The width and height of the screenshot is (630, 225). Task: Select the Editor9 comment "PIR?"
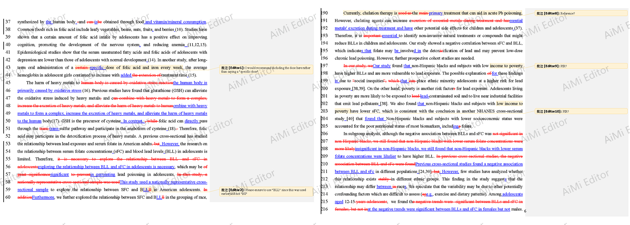click(581, 66)
